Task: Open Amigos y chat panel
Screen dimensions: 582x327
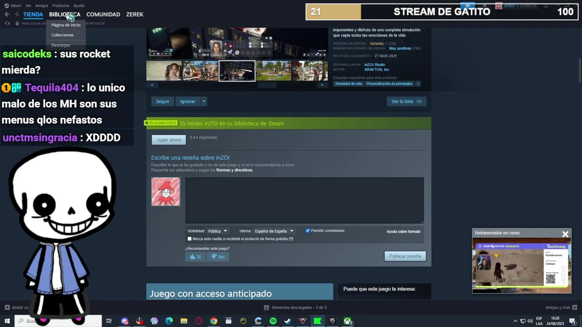Action: click(561, 307)
